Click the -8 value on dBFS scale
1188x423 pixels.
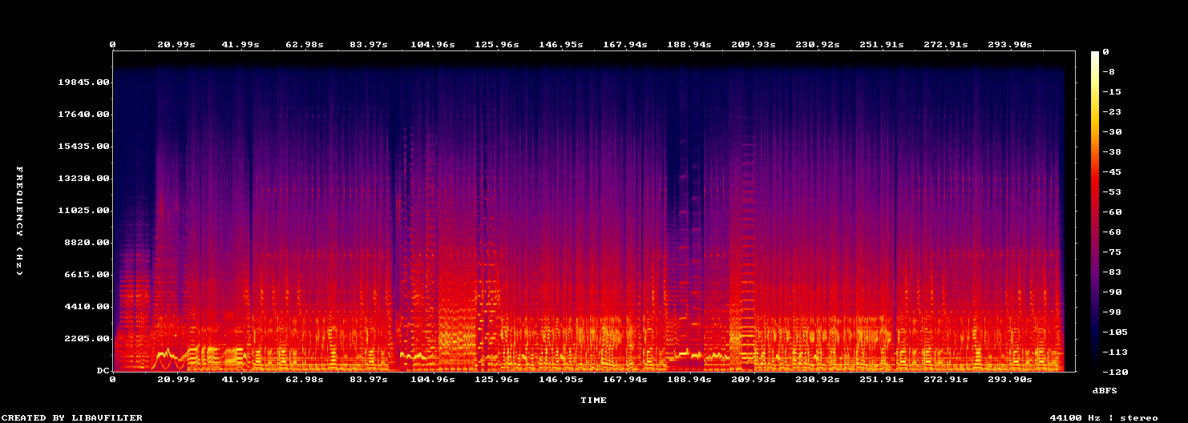click(1108, 71)
